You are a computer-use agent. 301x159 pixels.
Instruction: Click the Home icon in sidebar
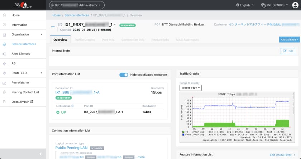click(x=4, y=15)
